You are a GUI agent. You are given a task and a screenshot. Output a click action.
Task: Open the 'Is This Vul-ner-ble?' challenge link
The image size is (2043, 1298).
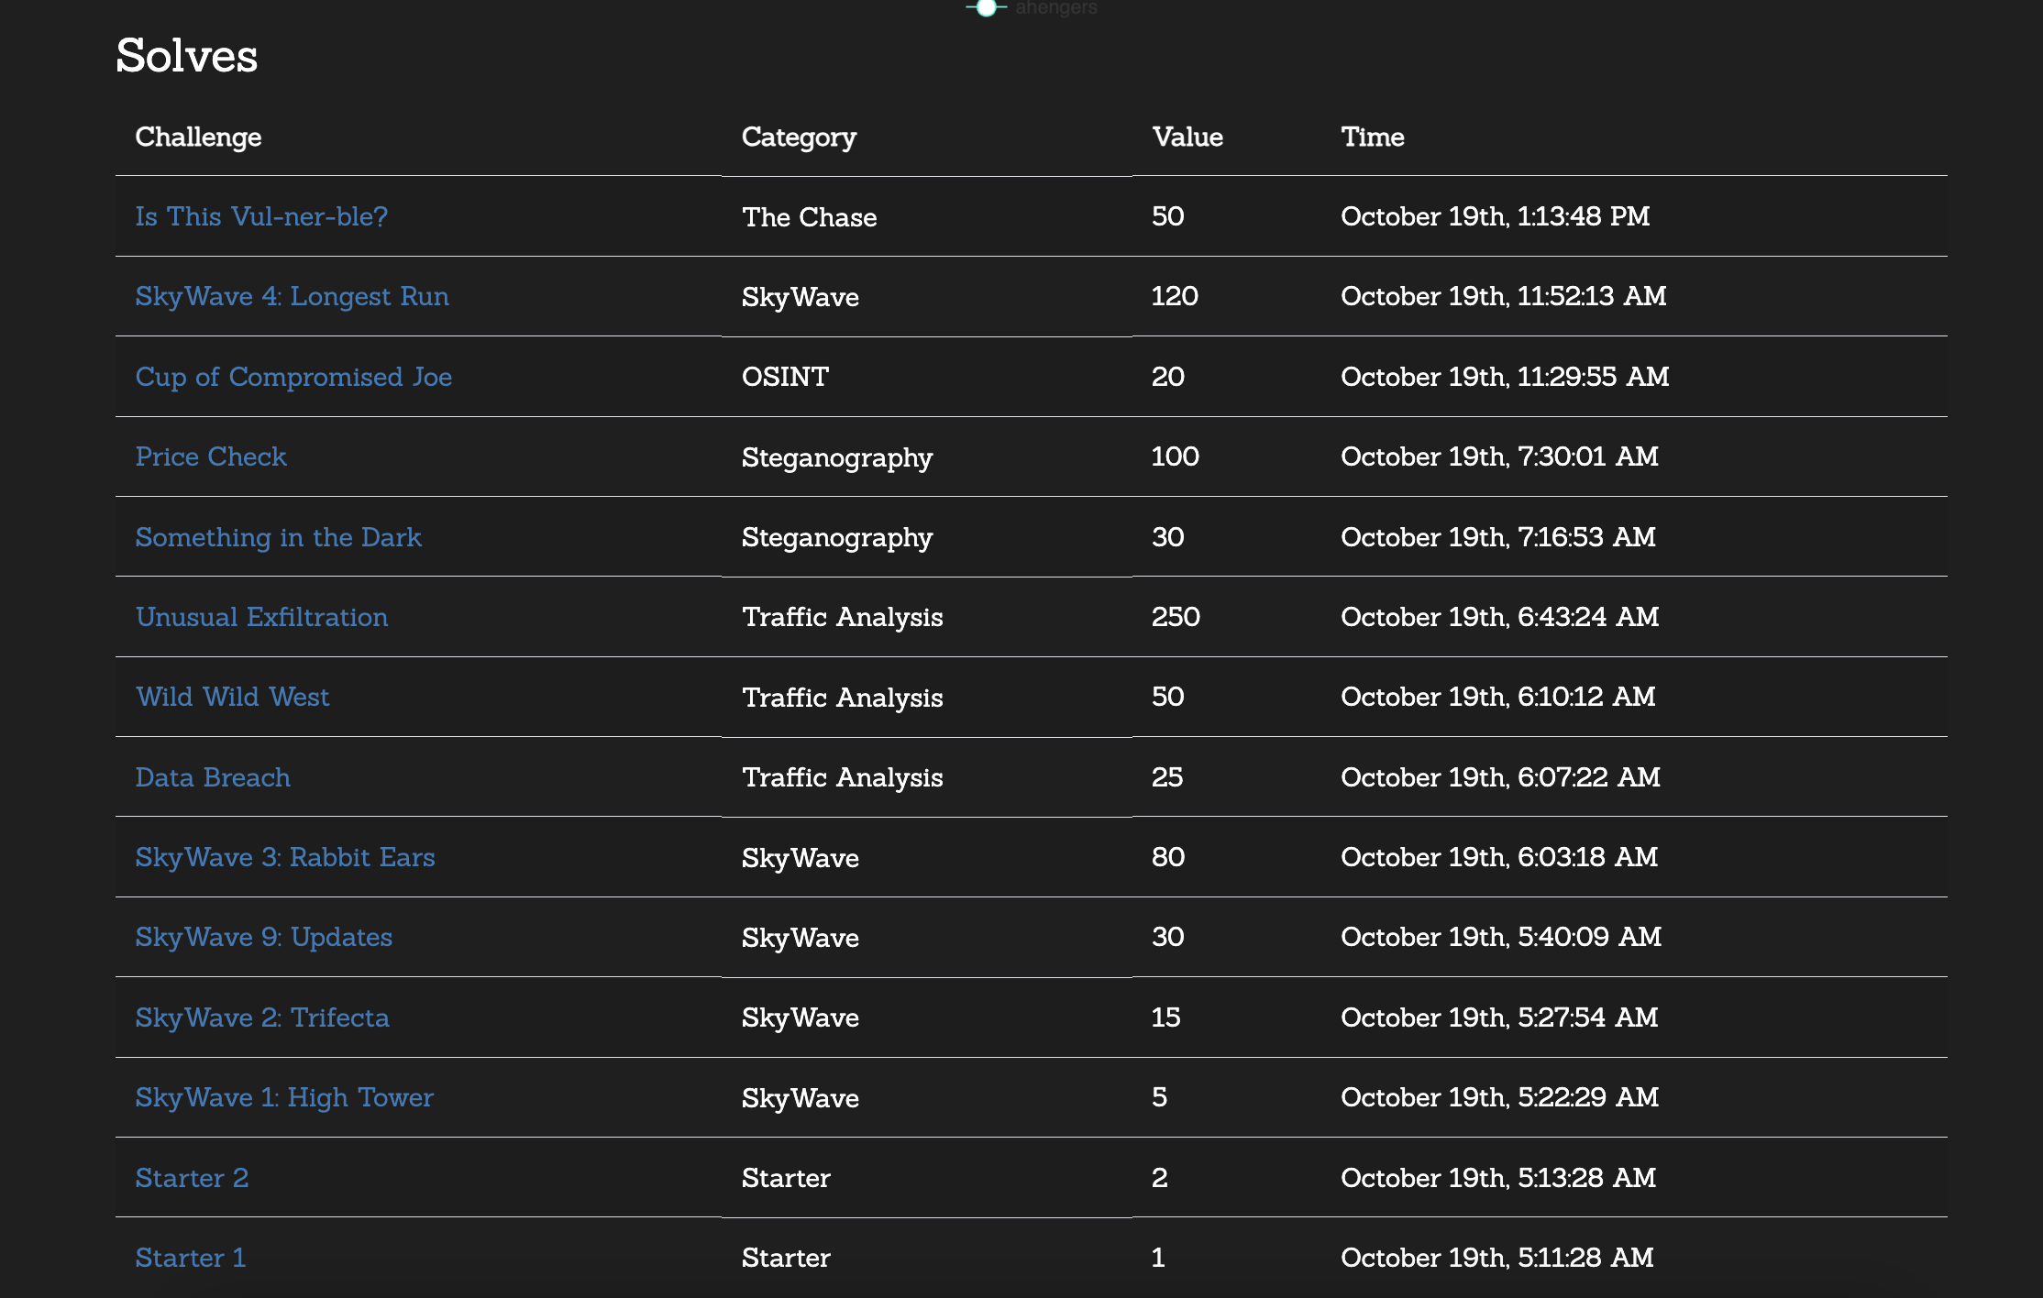coord(261,216)
